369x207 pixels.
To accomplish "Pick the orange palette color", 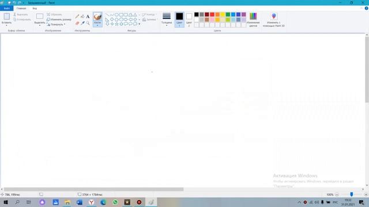I will point(217,14).
